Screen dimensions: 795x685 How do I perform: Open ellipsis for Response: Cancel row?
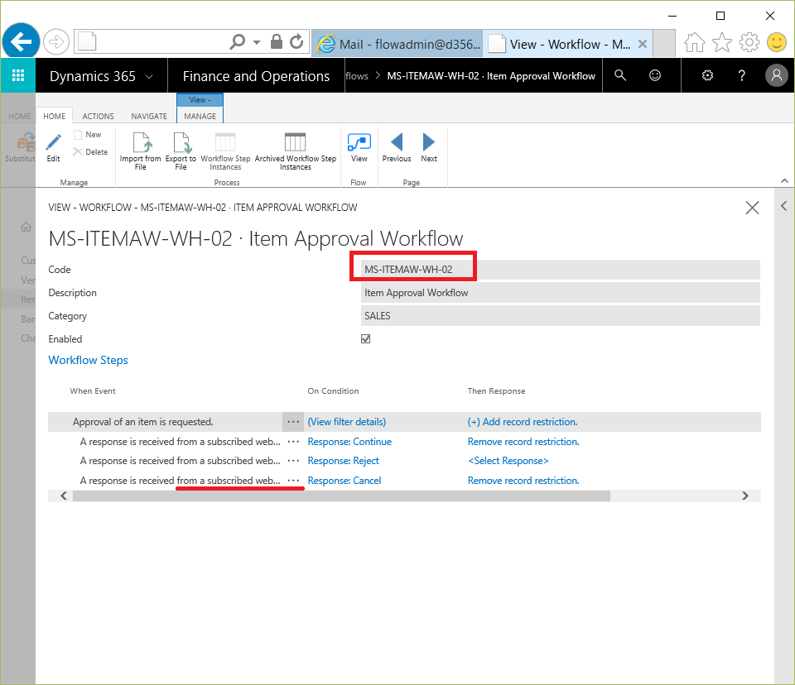click(293, 481)
